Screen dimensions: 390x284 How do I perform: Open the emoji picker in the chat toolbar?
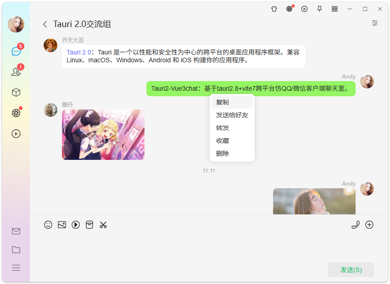(x=48, y=225)
